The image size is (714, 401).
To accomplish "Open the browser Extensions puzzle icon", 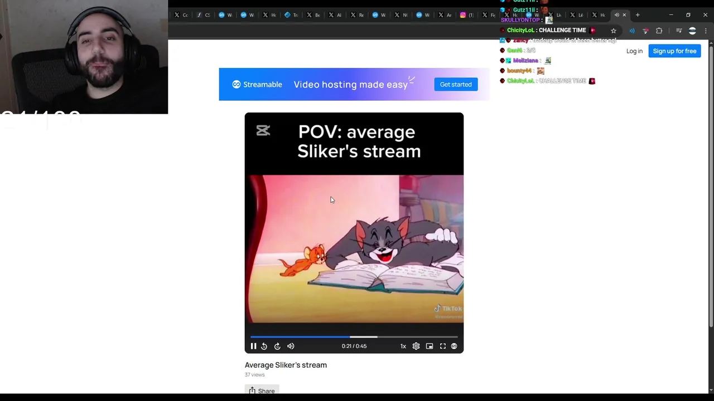I will [659, 31].
